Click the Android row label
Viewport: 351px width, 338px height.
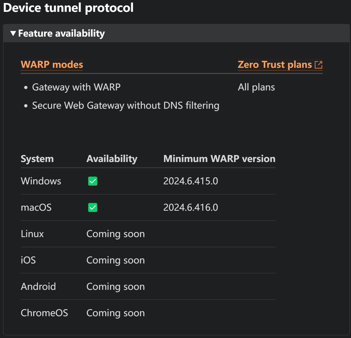(x=38, y=287)
